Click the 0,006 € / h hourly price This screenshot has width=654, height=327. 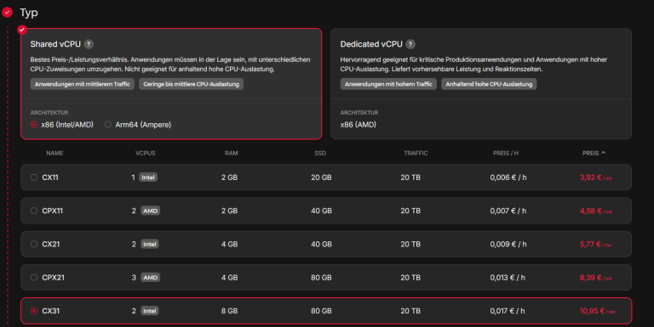(x=508, y=178)
